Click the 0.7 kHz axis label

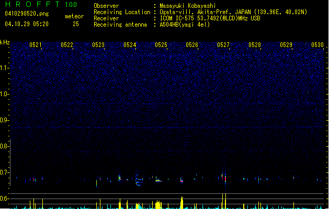(5, 172)
